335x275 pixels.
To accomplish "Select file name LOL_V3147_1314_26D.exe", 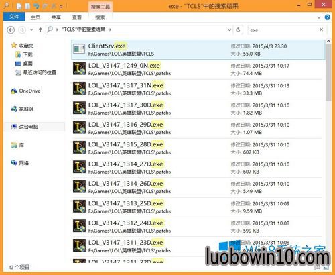I will pos(126,184).
